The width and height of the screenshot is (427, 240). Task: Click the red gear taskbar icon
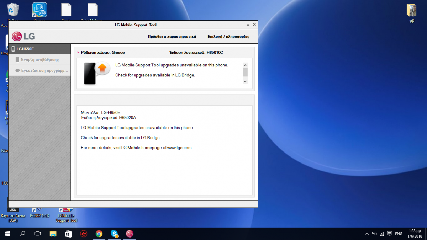click(x=84, y=234)
